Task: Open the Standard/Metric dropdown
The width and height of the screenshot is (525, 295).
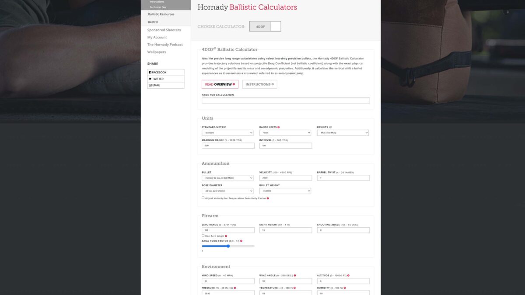Action: [x=227, y=133]
